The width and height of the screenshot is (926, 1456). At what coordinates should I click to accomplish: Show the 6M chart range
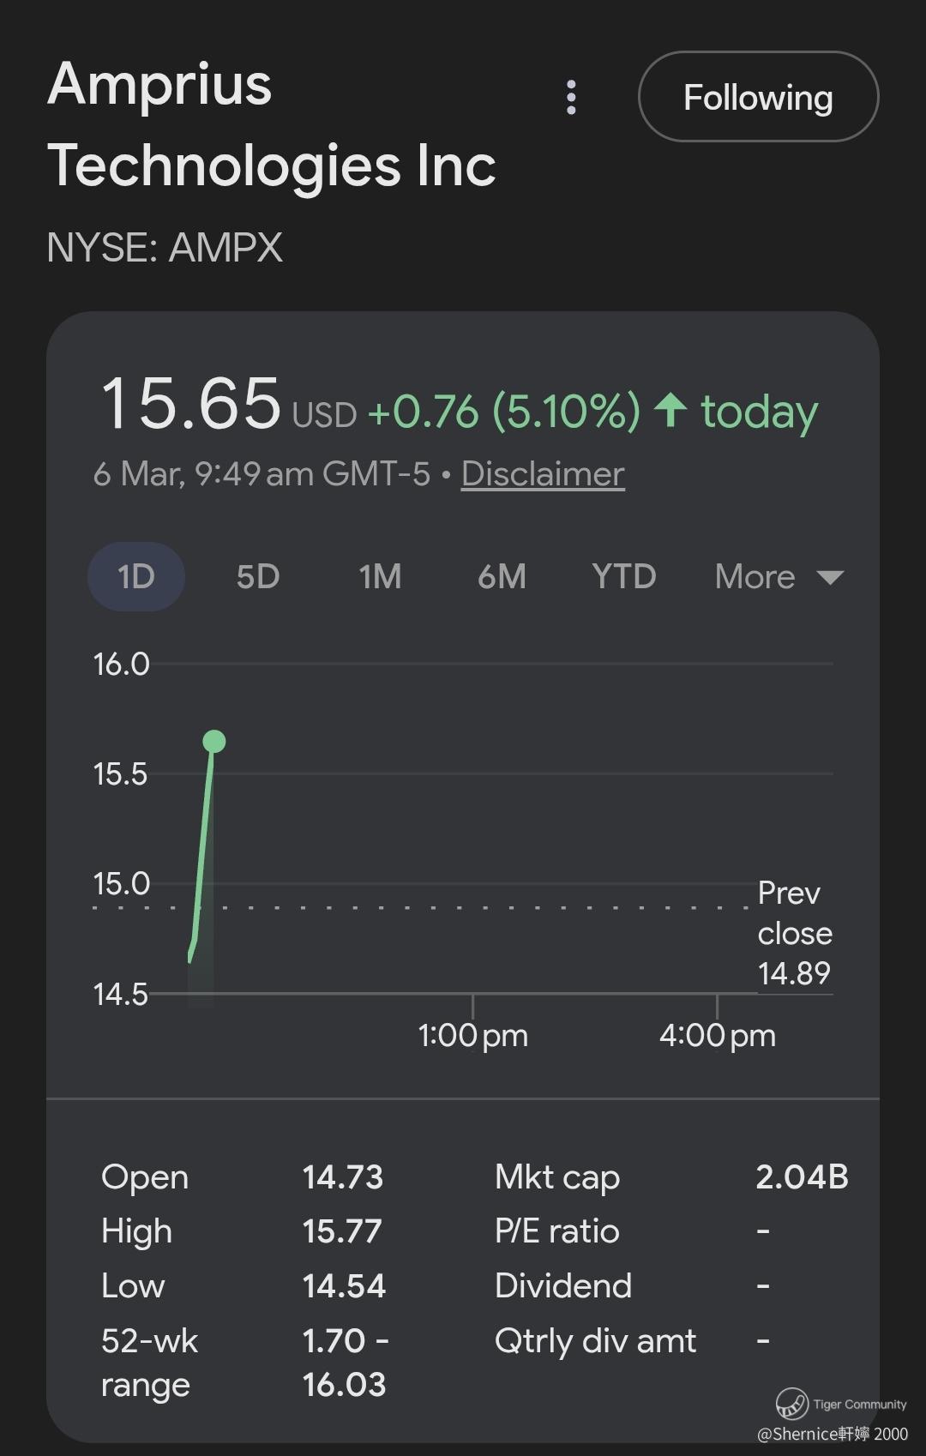[502, 577]
